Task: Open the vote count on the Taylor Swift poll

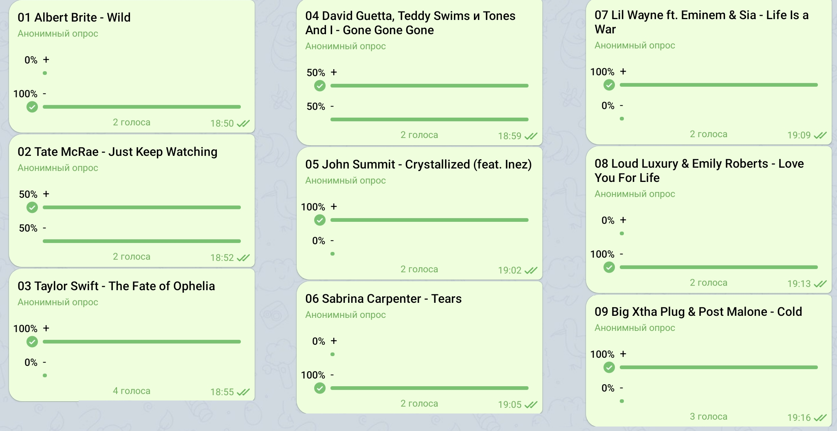Action: (x=132, y=391)
